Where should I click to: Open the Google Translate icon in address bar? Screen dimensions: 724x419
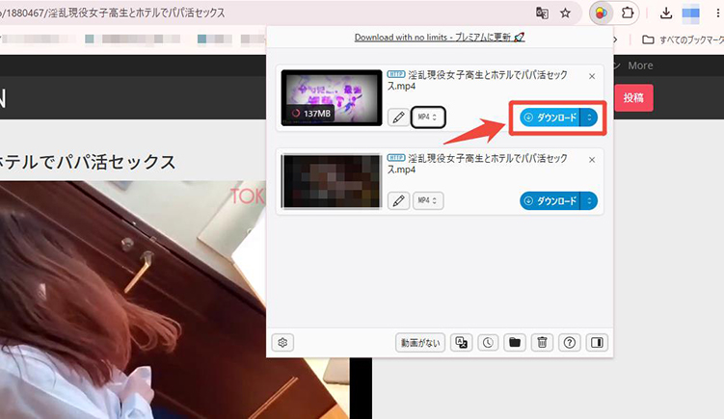point(542,13)
